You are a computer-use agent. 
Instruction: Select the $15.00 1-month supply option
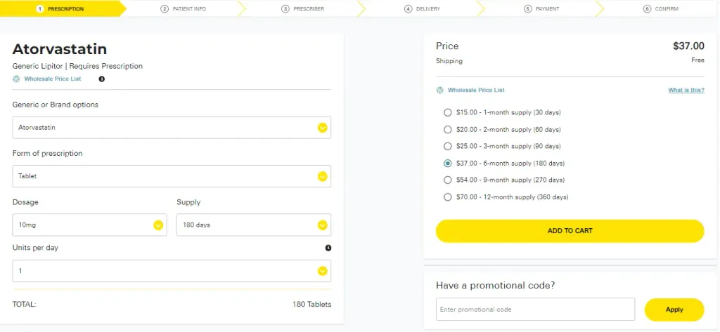coord(448,112)
